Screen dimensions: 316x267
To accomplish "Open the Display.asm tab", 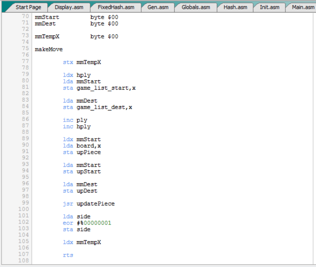I will click(69, 7).
